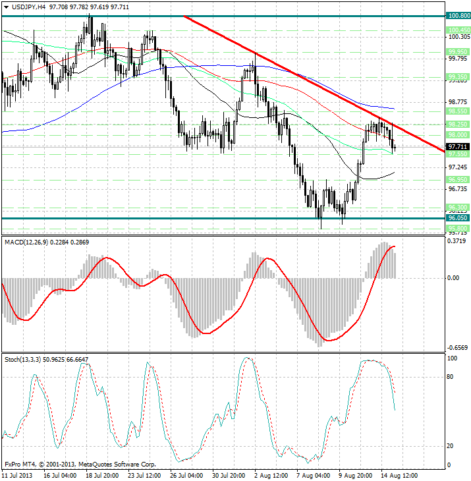Select the 9 Aug 20:00 time label
The image size is (471, 481).
tap(356, 476)
